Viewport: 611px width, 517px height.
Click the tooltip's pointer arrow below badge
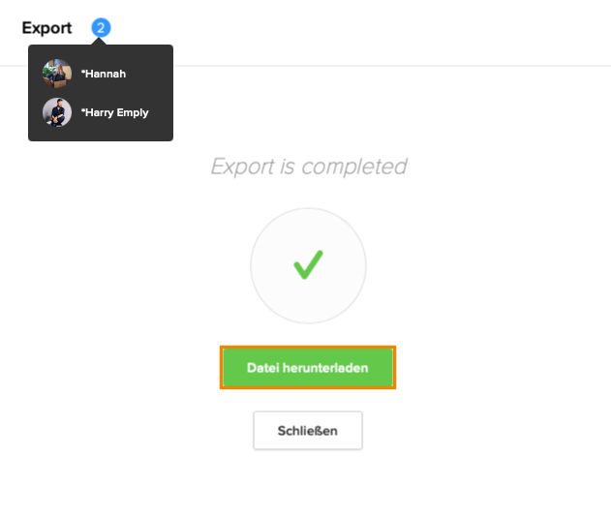[99, 42]
